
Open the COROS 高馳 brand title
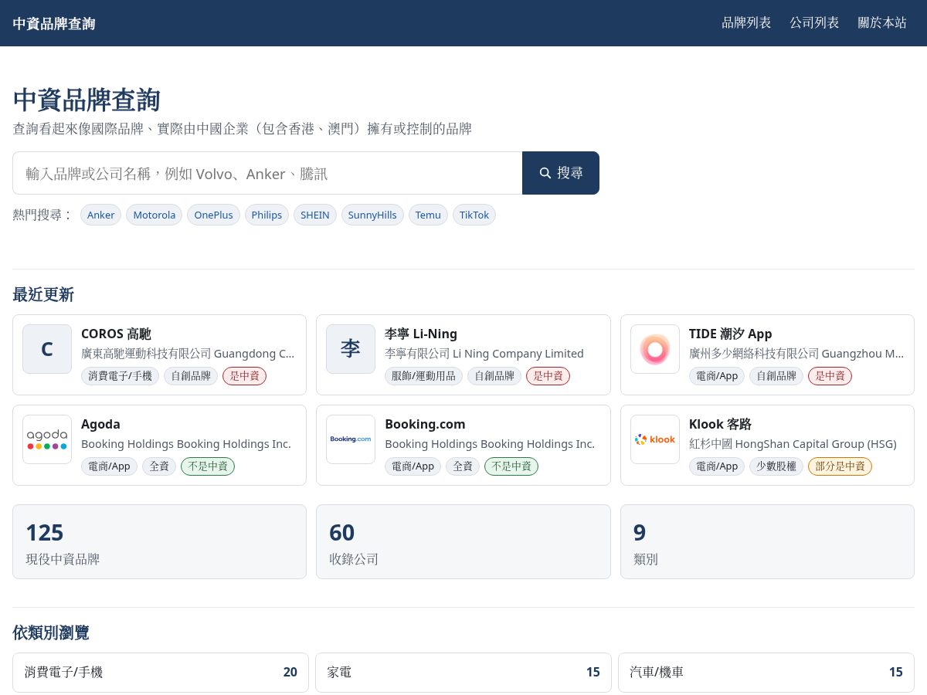pyautogui.click(x=116, y=334)
